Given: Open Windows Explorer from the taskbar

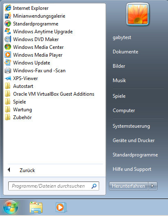Looking at the screenshot, I should (x=36, y=207).
